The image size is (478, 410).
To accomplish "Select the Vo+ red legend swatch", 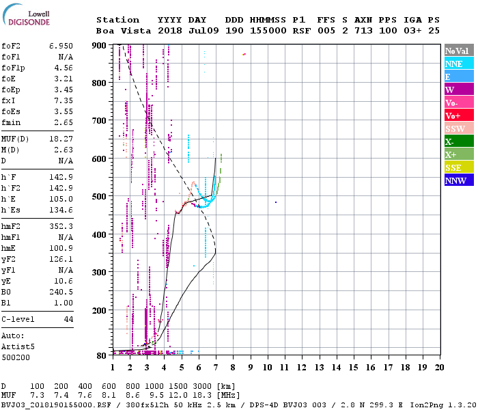I will tap(459, 115).
